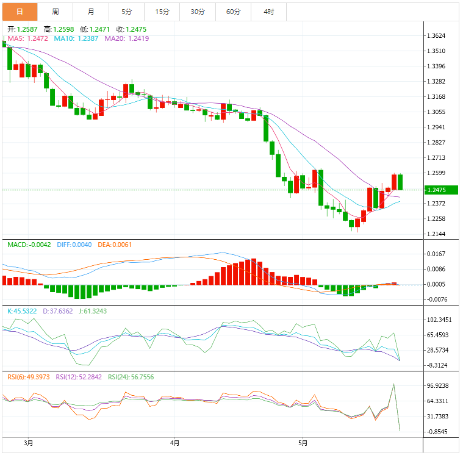The image size is (463, 458).
Task: Click the DEA: 0.0061 label
Action: [x=115, y=245]
